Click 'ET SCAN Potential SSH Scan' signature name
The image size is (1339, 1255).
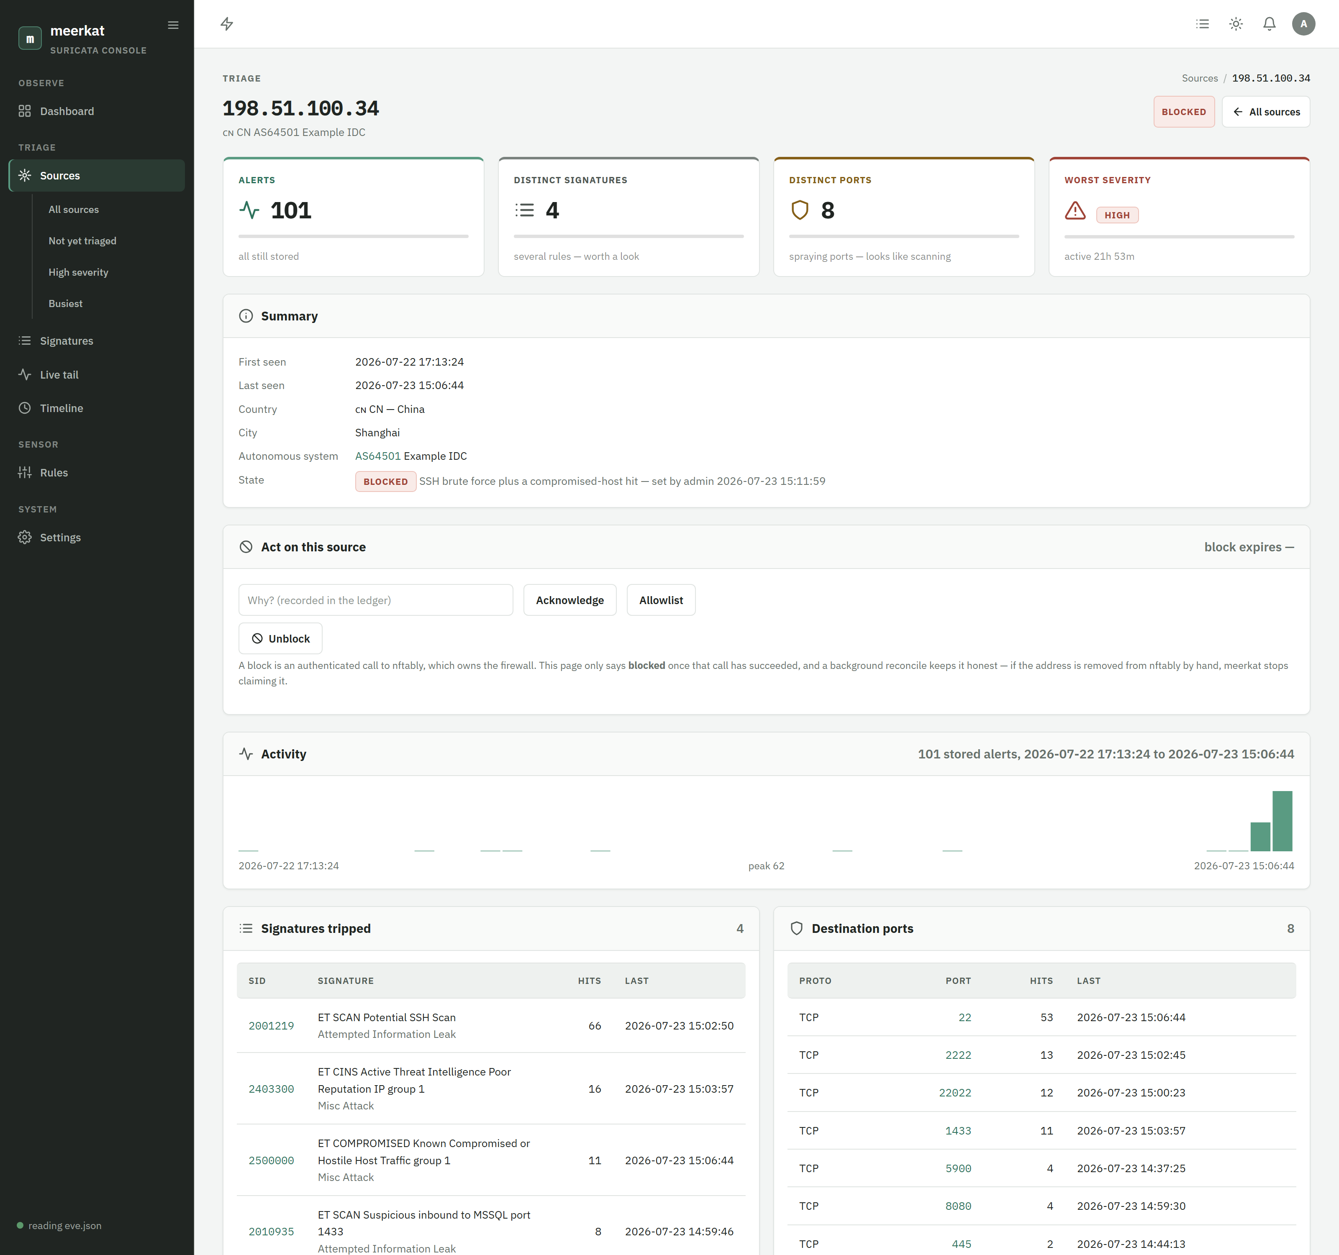387,1017
